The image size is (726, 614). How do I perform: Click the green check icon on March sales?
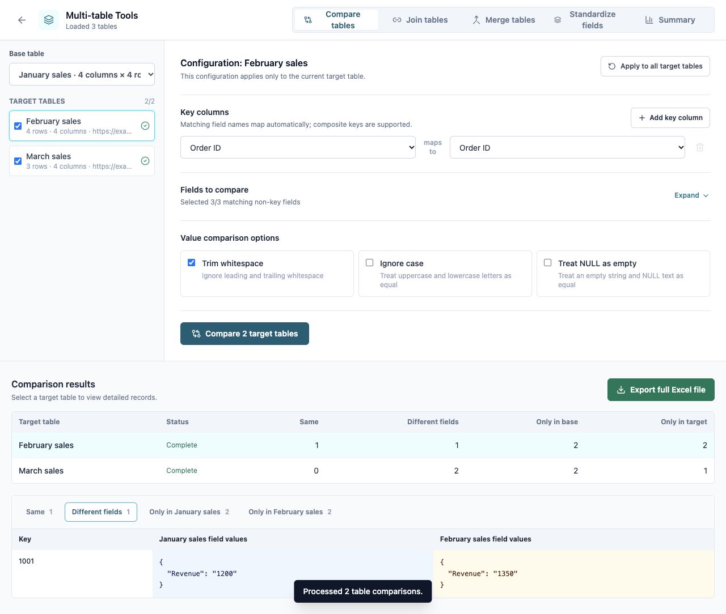point(145,161)
